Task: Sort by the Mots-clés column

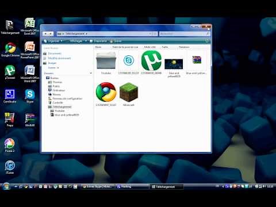Action: point(150,47)
